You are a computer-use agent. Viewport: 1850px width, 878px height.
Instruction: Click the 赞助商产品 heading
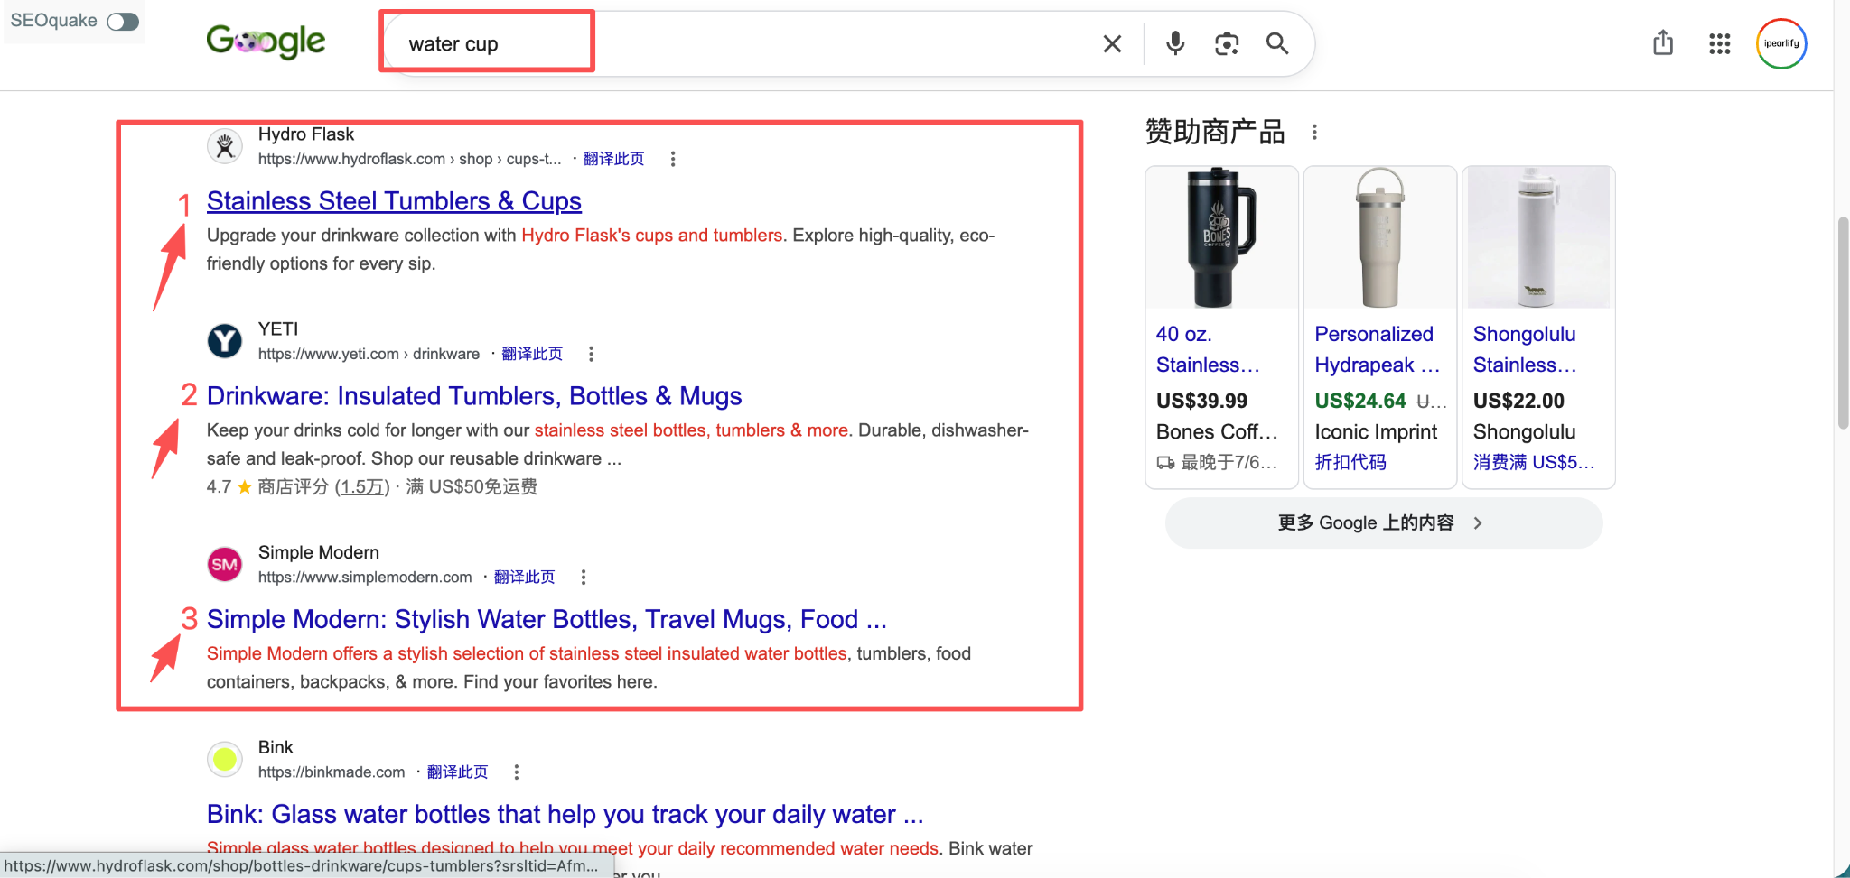tap(1215, 133)
